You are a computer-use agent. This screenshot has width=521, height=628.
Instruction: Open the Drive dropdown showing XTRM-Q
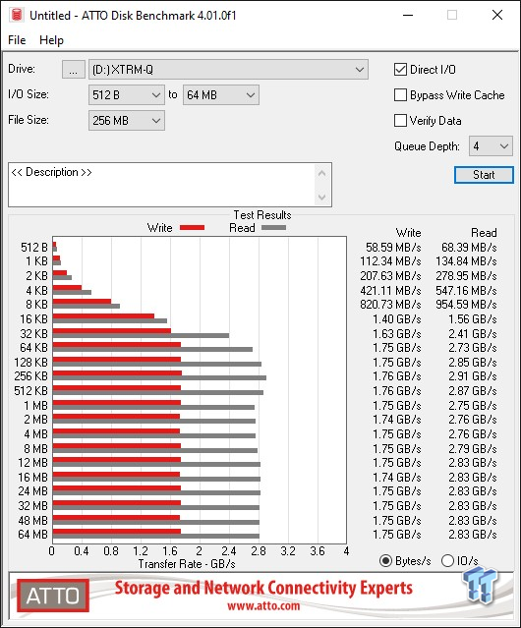pos(228,70)
